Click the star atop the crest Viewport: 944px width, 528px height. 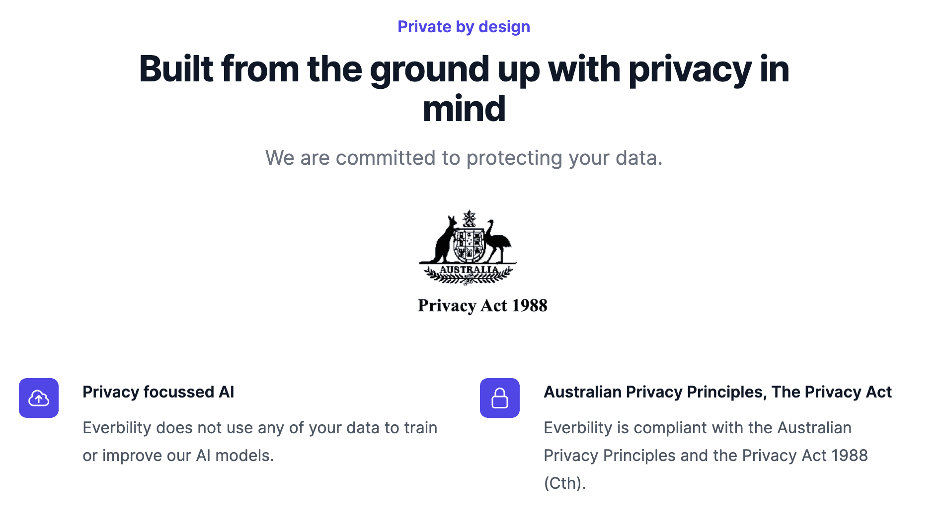click(x=469, y=217)
